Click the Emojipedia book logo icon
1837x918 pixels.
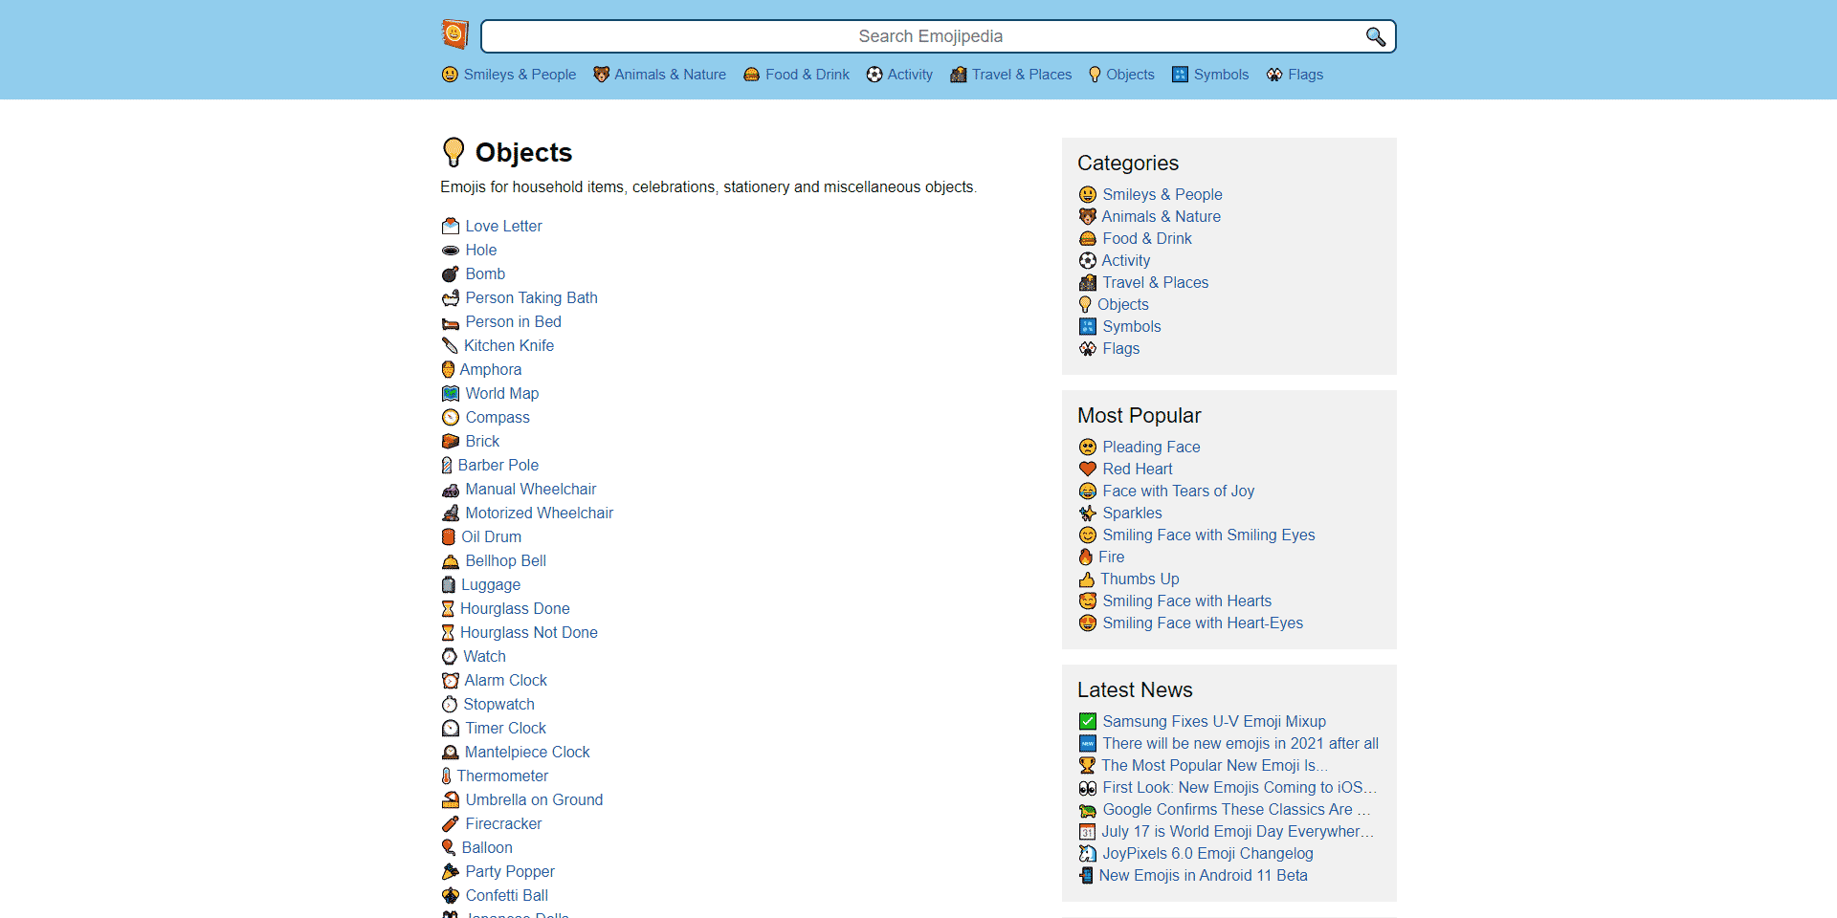click(x=454, y=35)
